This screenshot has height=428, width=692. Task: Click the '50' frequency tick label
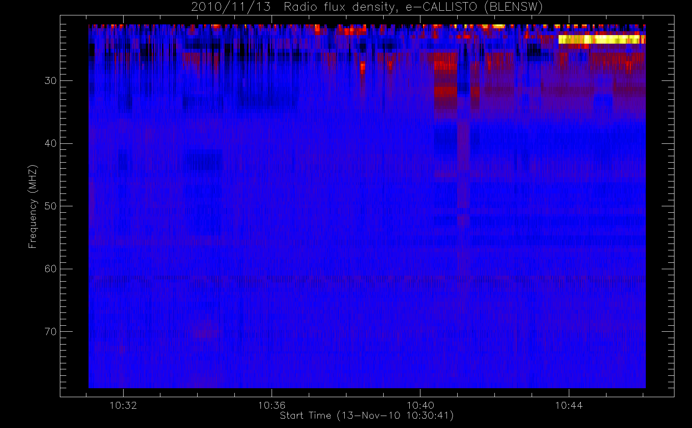(50, 206)
